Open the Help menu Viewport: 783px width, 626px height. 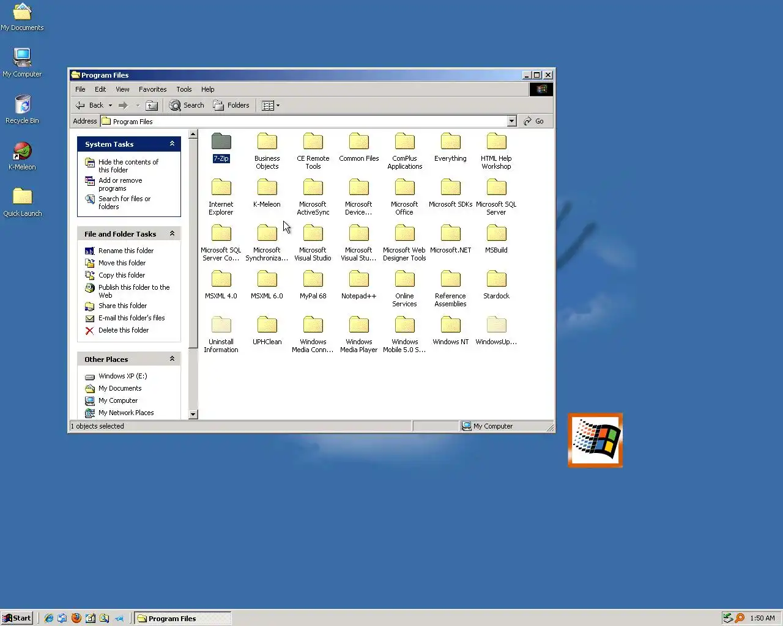(207, 89)
